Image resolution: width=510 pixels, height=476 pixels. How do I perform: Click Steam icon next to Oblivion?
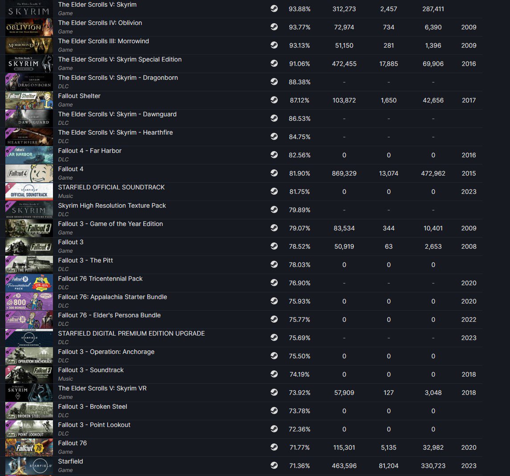click(274, 27)
